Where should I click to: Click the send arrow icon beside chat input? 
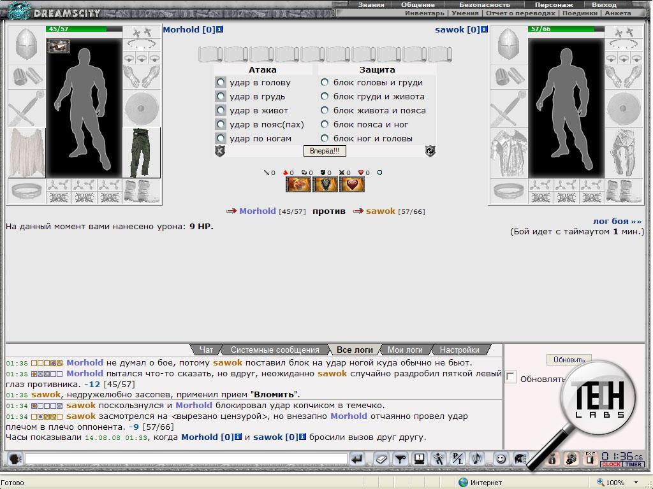tap(356, 458)
